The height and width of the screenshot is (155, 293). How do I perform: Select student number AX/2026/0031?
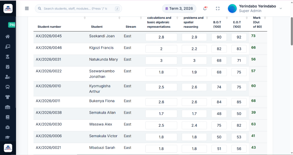coord(48,59)
